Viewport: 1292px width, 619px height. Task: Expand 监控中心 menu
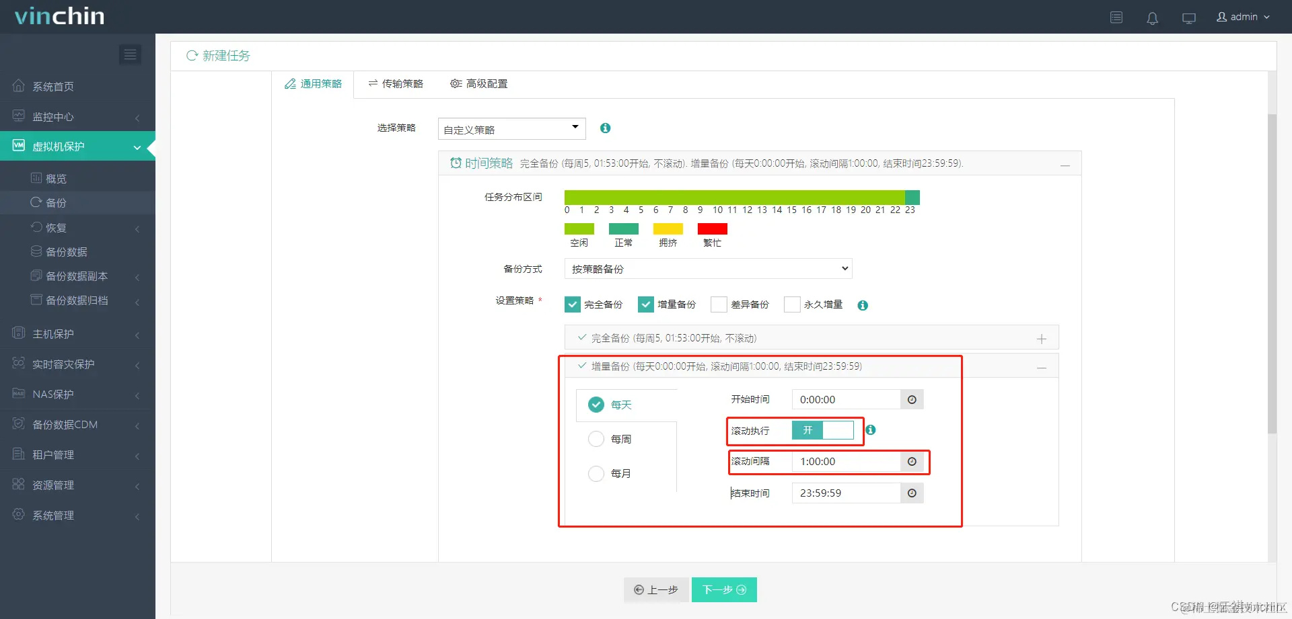(77, 116)
